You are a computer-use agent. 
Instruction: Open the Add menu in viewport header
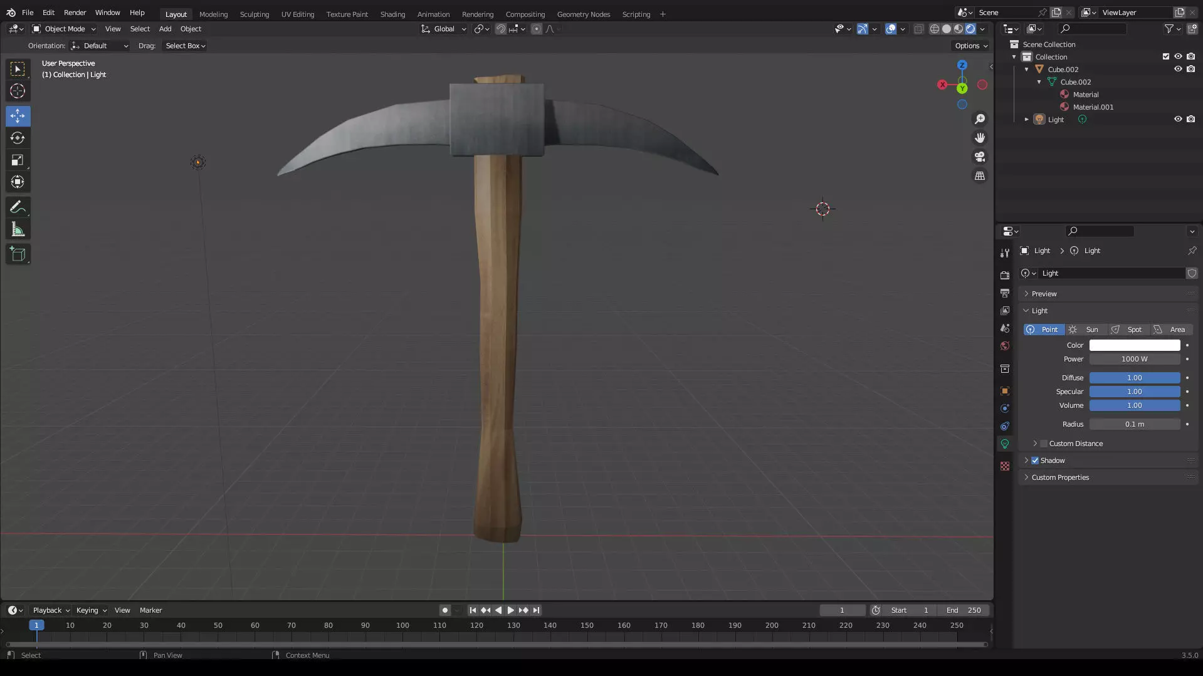[x=165, y=29]
